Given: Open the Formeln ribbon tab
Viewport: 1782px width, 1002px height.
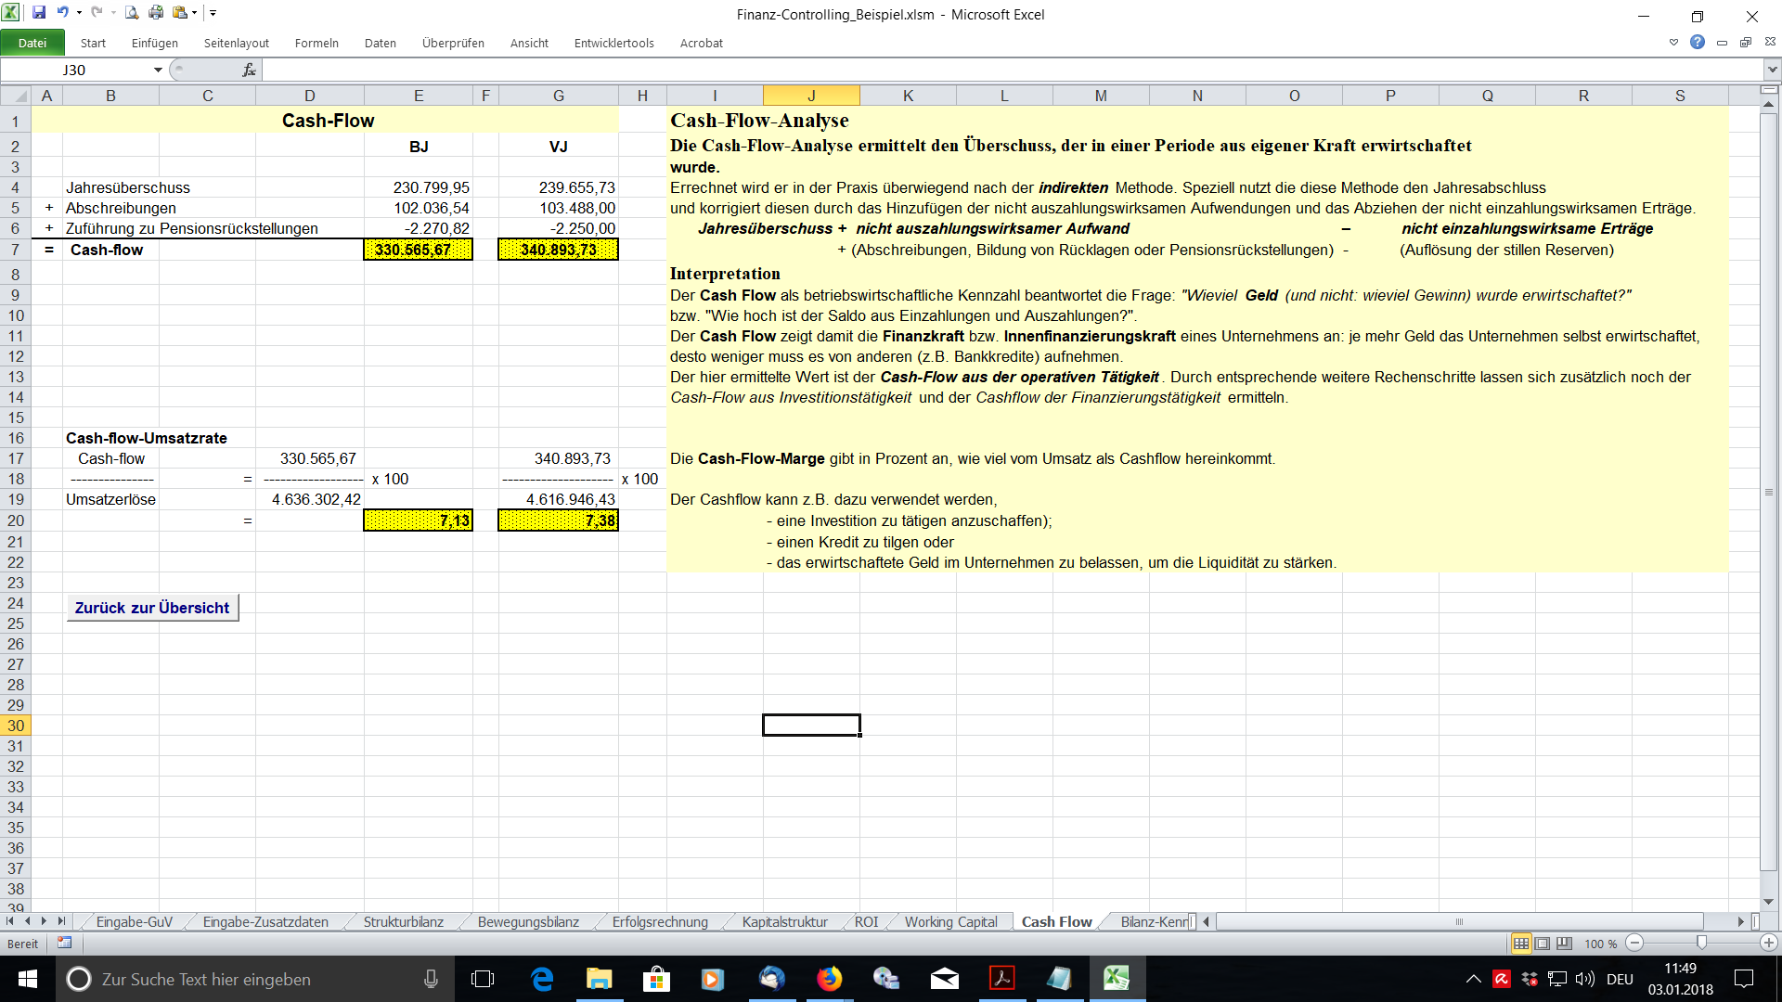Looking at the screenshot, I should [x=316, y=43].
